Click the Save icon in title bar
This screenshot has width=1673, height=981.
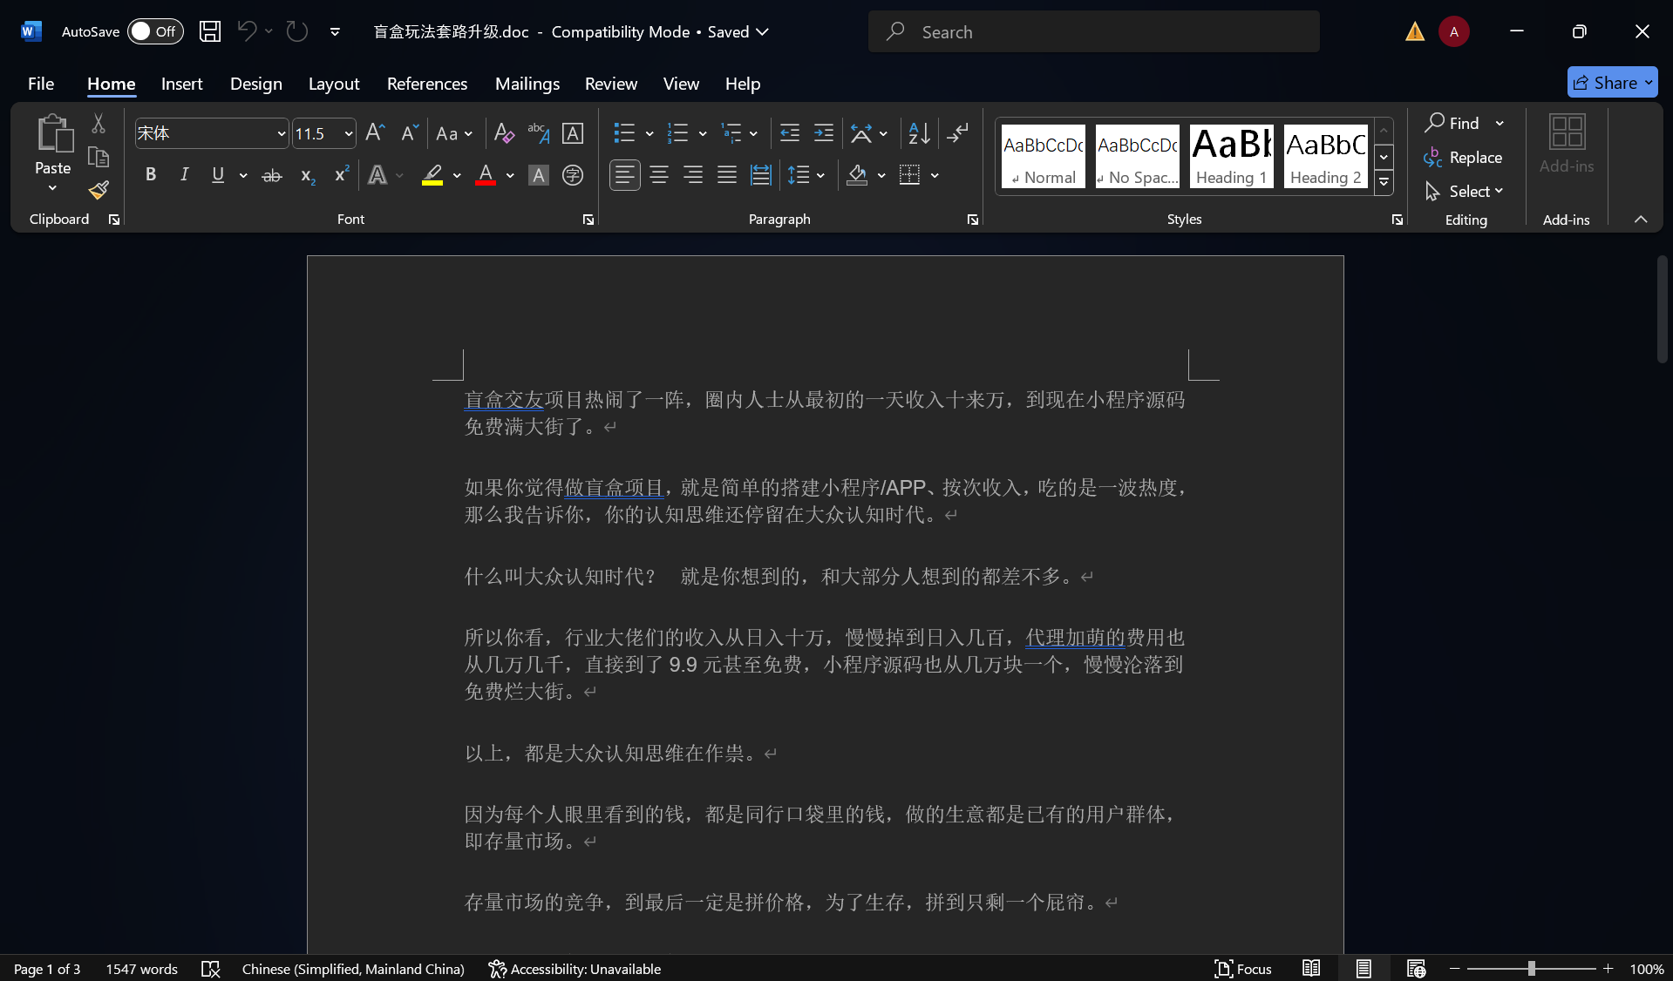tap(210, 31)
